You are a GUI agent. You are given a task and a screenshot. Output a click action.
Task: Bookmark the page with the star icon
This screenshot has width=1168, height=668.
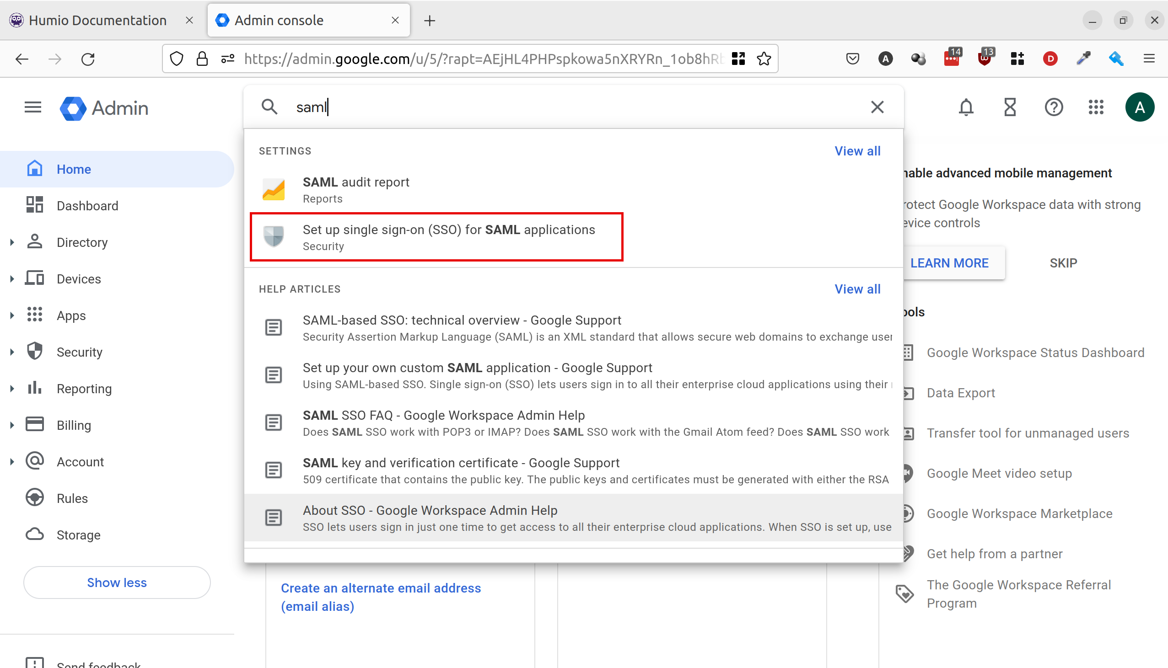[764, 58]
